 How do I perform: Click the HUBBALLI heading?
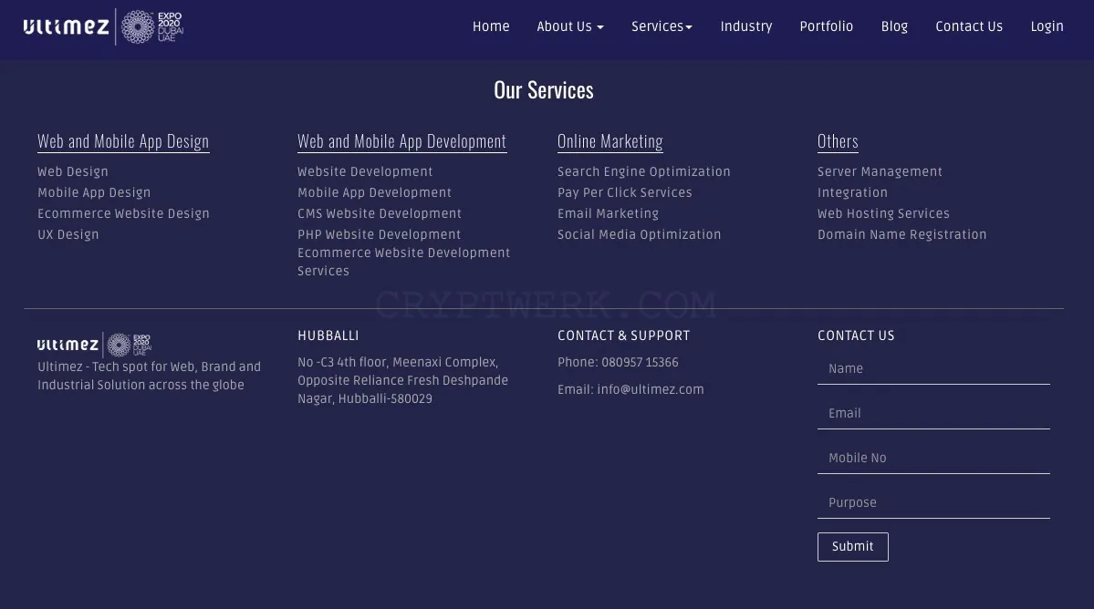tap(328, 335)
